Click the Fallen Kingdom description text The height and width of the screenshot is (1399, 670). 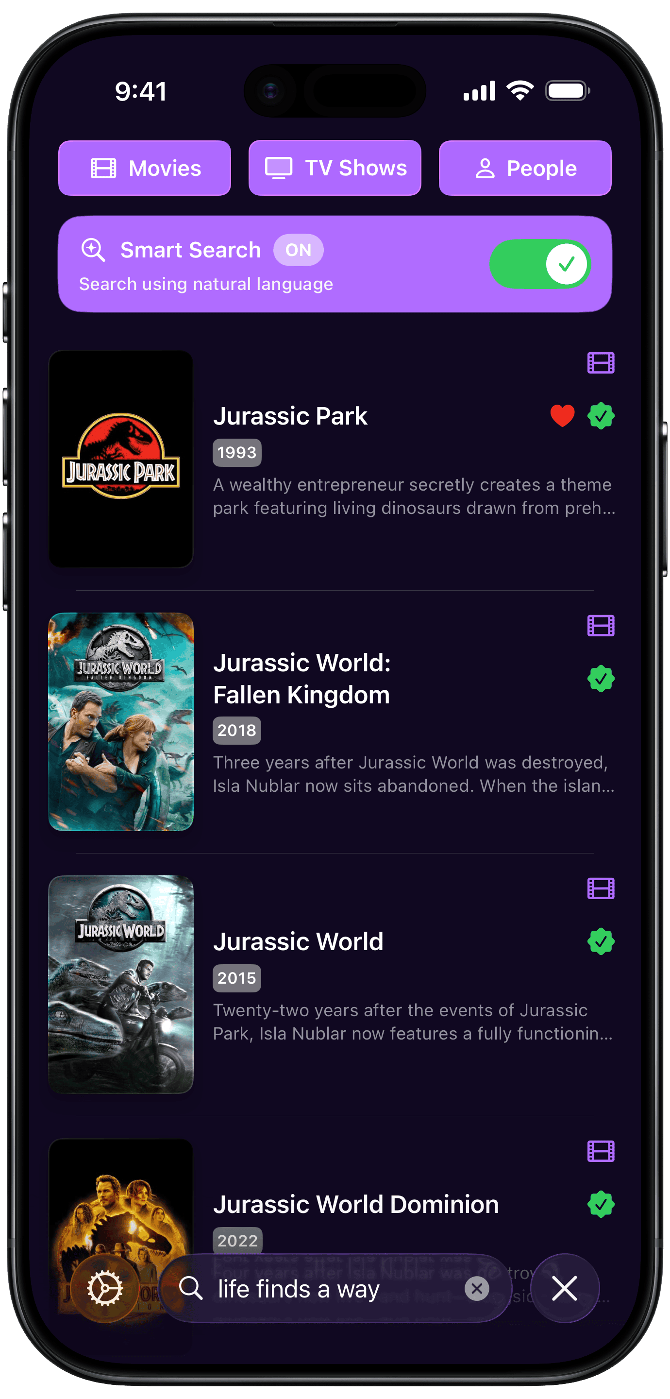click(414, 774)
